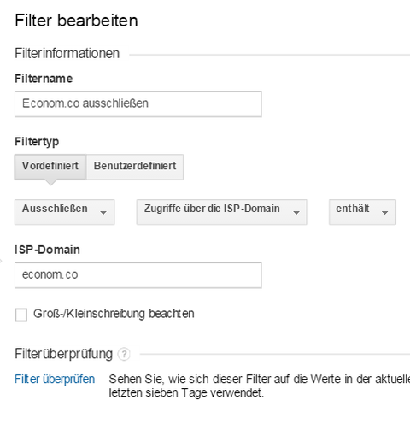Screen dimensions: 410x424
Task: Click the arrow on Zugriffe über die ISP-Domain
Action: click(296, 213)
